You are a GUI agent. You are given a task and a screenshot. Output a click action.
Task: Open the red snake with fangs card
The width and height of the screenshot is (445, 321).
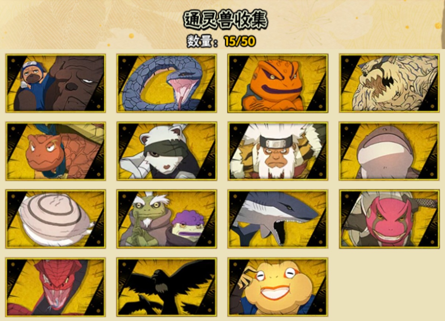tap(56, 287)
